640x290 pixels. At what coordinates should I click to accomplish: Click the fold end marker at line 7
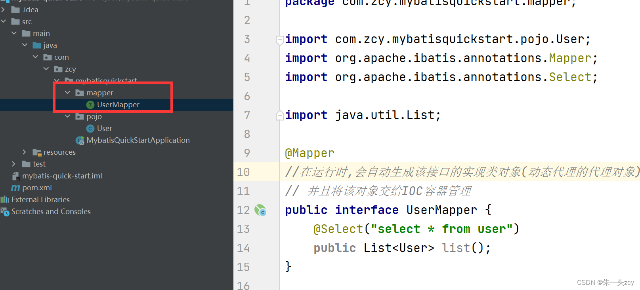[280, 115]
